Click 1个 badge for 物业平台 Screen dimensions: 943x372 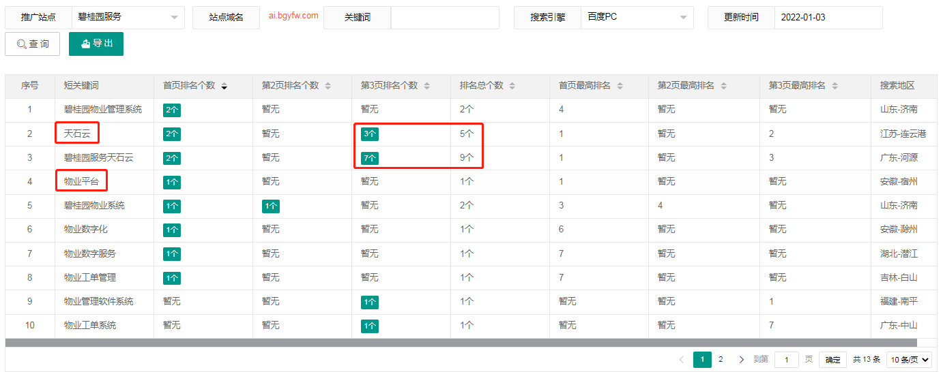tap(172, 182)
